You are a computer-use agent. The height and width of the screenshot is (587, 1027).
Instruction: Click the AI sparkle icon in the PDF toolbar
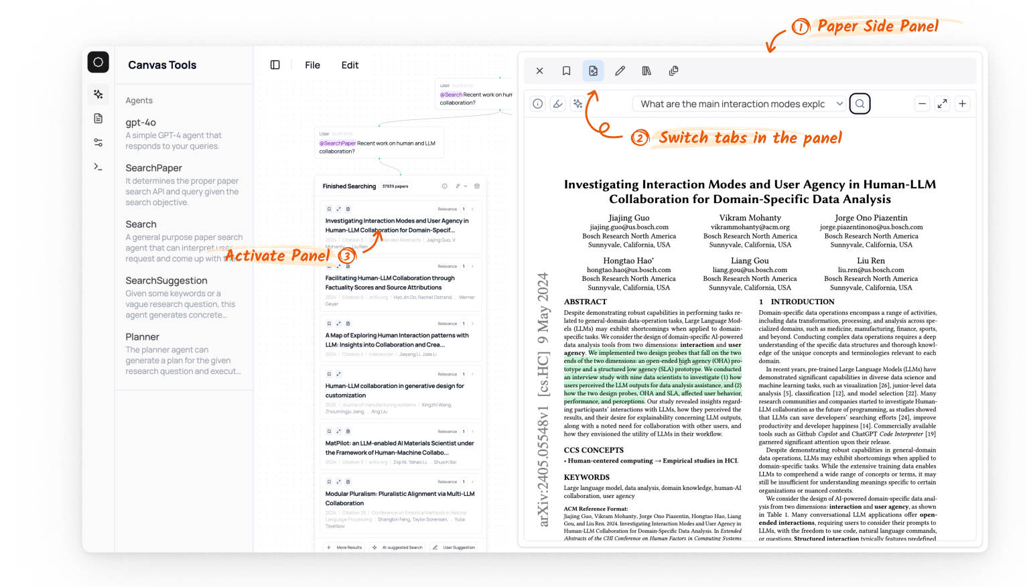coord(577,104)
